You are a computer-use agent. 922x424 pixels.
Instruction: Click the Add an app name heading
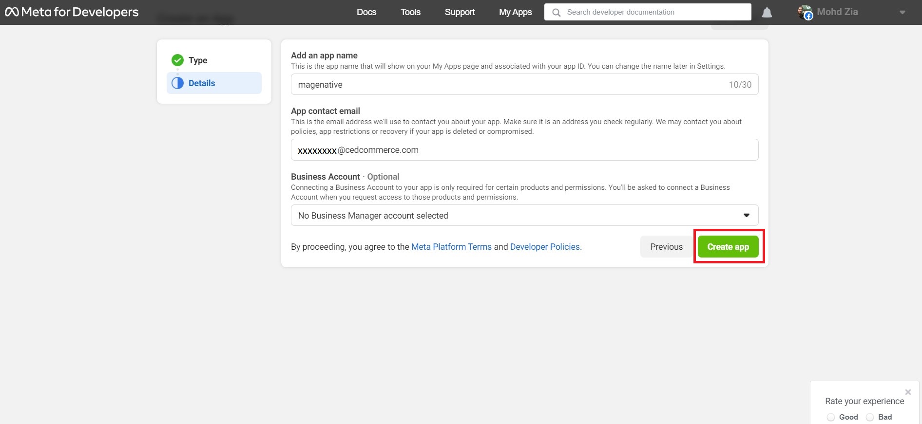pos(324,55)
